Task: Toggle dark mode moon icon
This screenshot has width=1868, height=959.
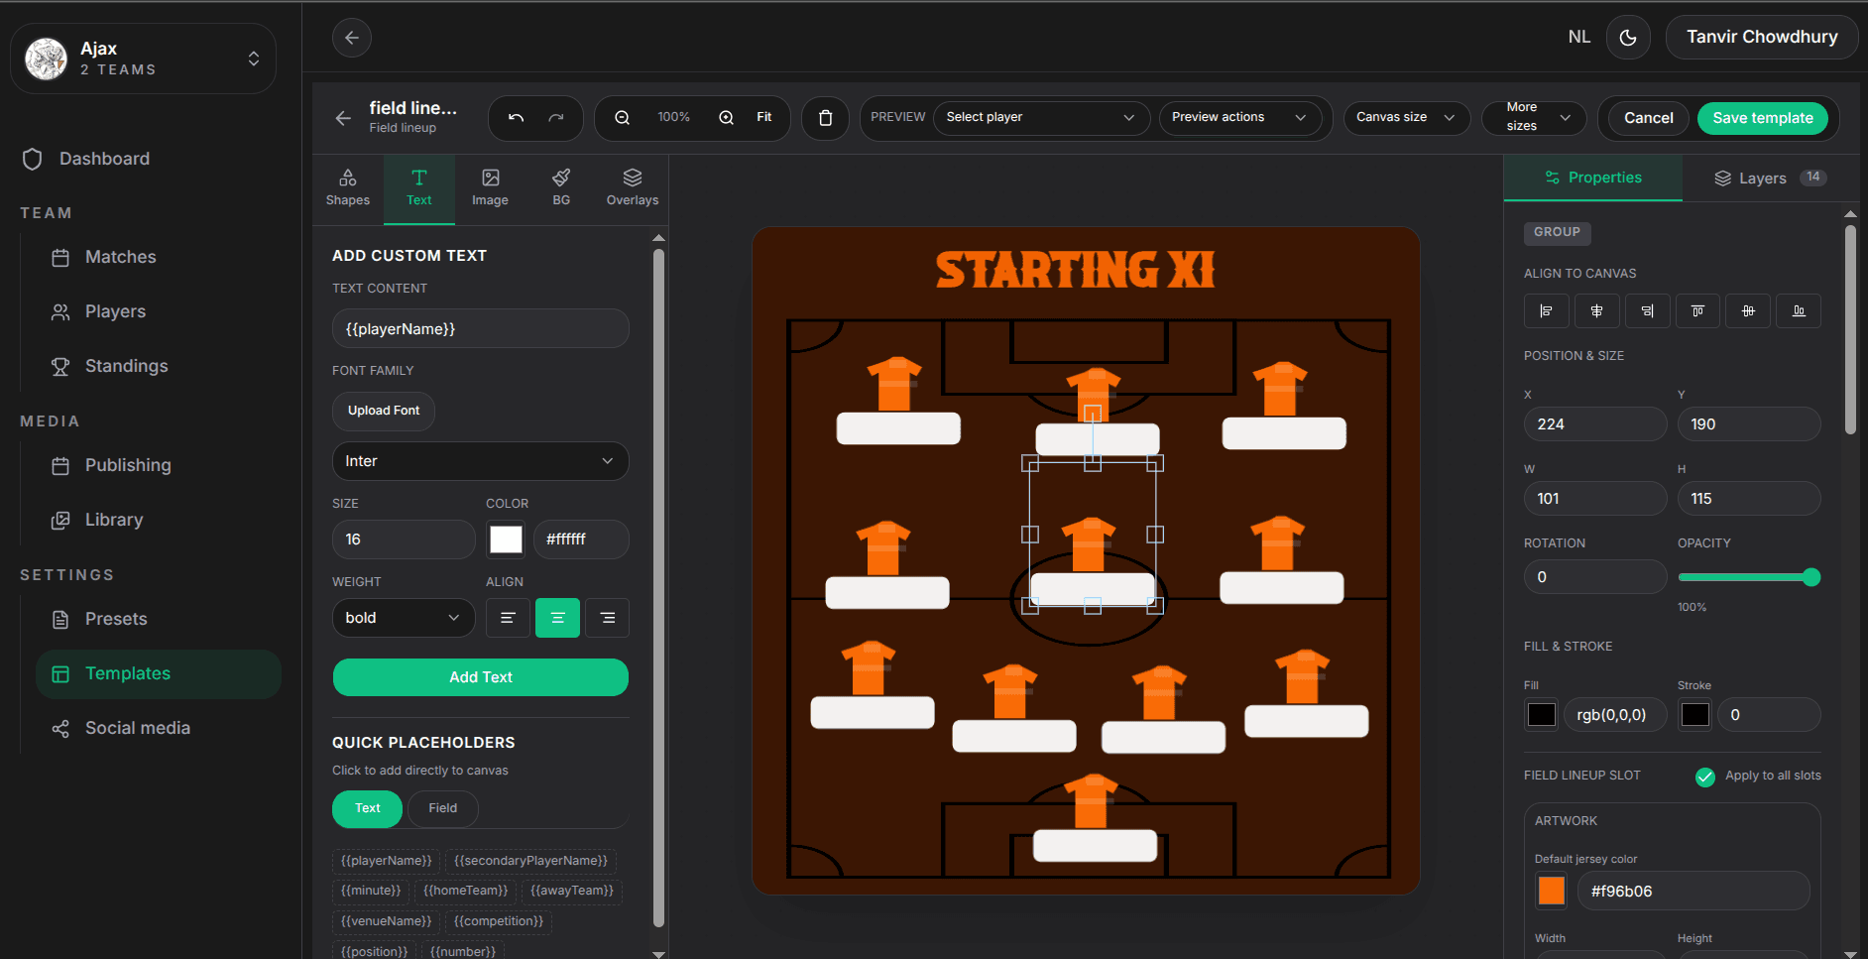Action: 1628,38
